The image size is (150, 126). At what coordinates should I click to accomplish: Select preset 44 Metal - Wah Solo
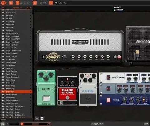[x=17, y=103]
